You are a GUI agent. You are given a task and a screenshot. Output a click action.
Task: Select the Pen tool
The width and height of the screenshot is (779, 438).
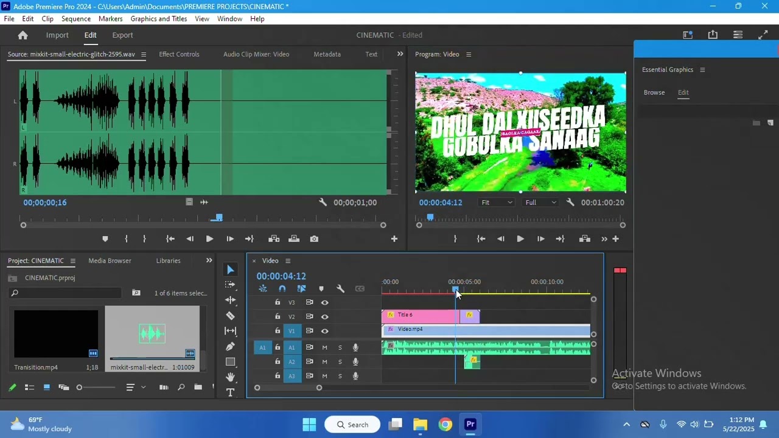(230, 346)
